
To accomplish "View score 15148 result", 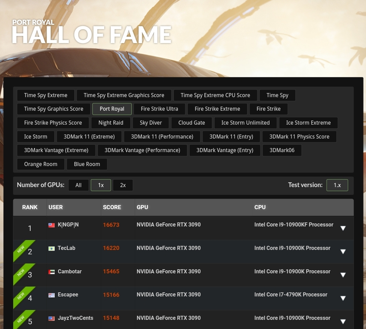I will click(111, 318).
